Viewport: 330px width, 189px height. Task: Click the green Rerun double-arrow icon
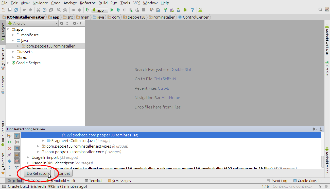(x=9, y=142)
